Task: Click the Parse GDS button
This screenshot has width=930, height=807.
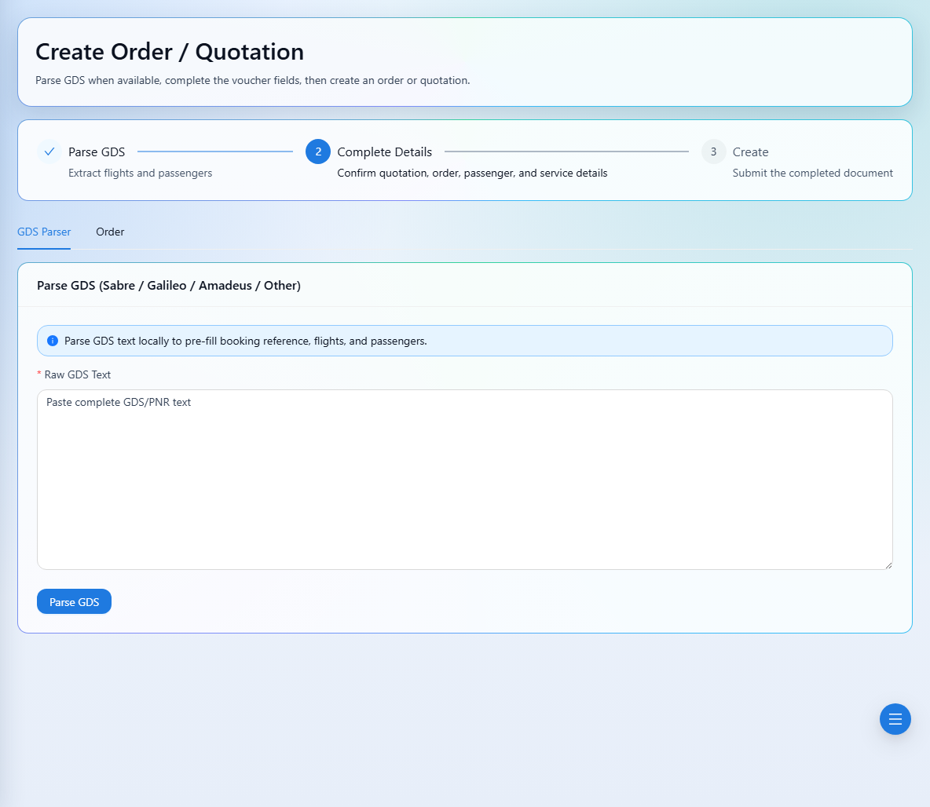Action: [x=74, y=602]
